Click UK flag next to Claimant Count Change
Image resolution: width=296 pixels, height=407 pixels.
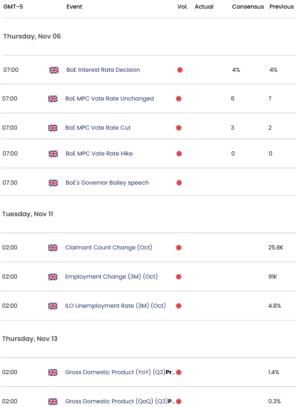tap(53, 248)
